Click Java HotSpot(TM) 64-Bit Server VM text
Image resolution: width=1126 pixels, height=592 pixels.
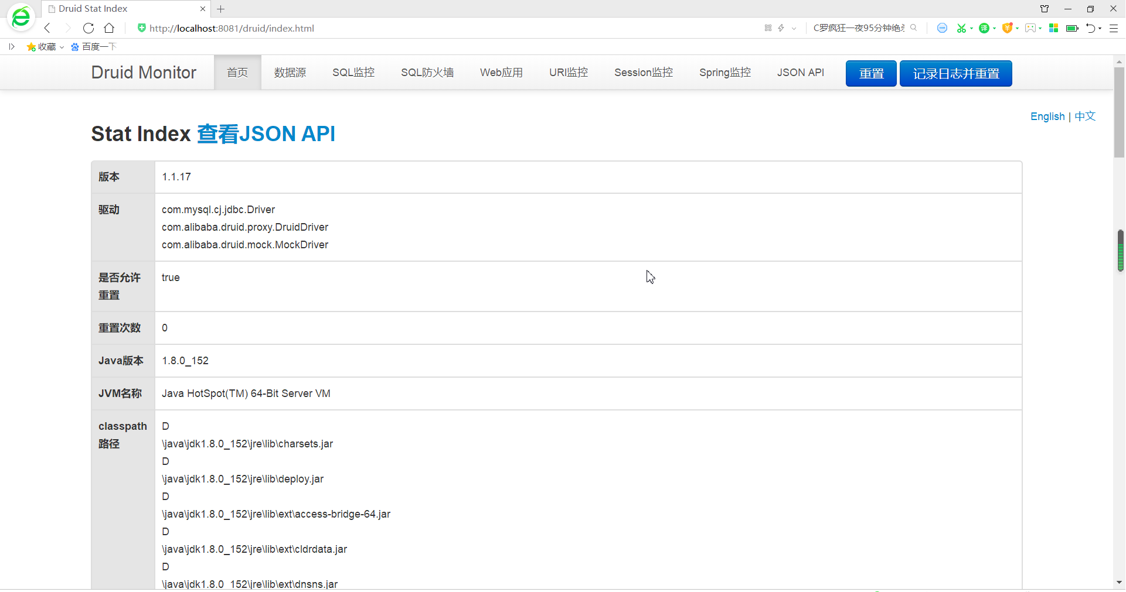coord(246,393)
